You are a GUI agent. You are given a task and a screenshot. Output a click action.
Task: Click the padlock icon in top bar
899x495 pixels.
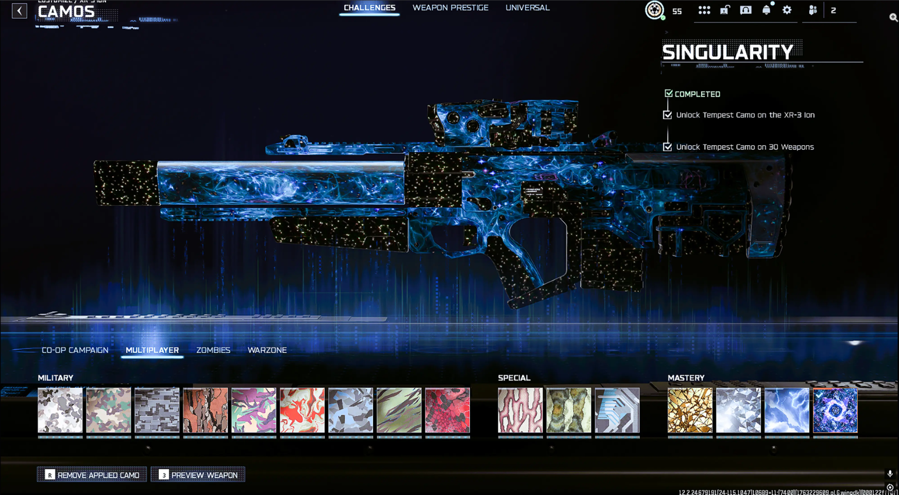tap(725, 10)
